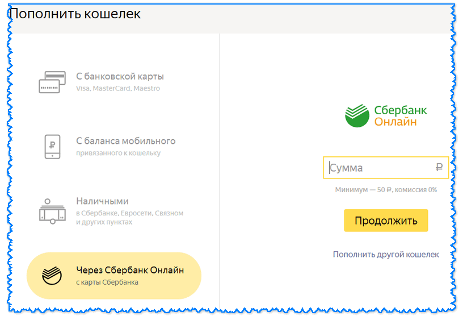Open 'Пополнить другой кошелек' link
This screenshot has width=463, height=320.
pyautogui.click(x=386, y=255)
